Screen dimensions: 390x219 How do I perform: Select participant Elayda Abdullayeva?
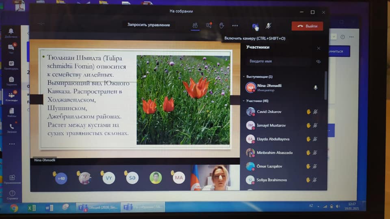pos(282,139)
